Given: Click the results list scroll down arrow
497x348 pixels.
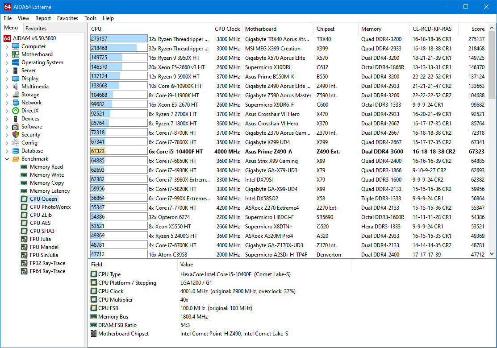Looking at the screenshot, I should (x=492, y=254).
